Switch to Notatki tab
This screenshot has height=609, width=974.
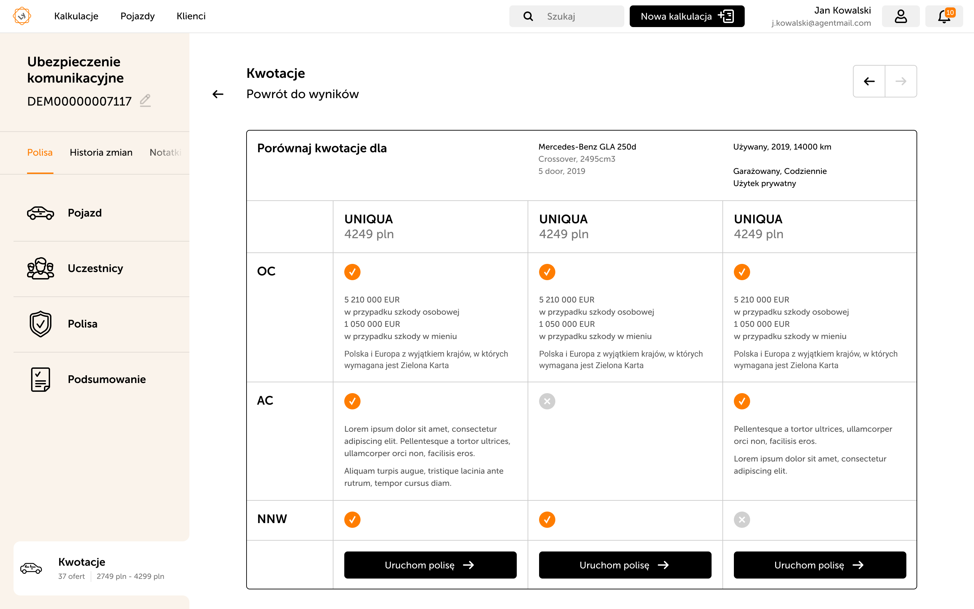pos(165,152)
